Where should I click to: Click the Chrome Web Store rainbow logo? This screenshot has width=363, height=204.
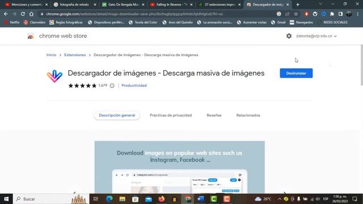pyautogui.click(x=31, y=36)
